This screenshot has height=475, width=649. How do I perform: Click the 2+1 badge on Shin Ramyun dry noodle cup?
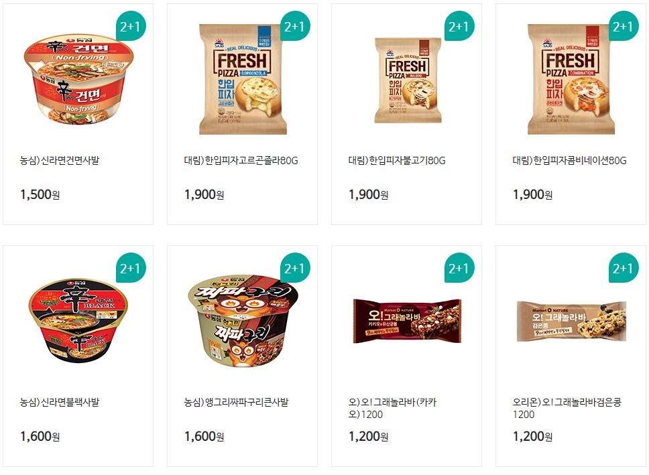coord(130,26)
